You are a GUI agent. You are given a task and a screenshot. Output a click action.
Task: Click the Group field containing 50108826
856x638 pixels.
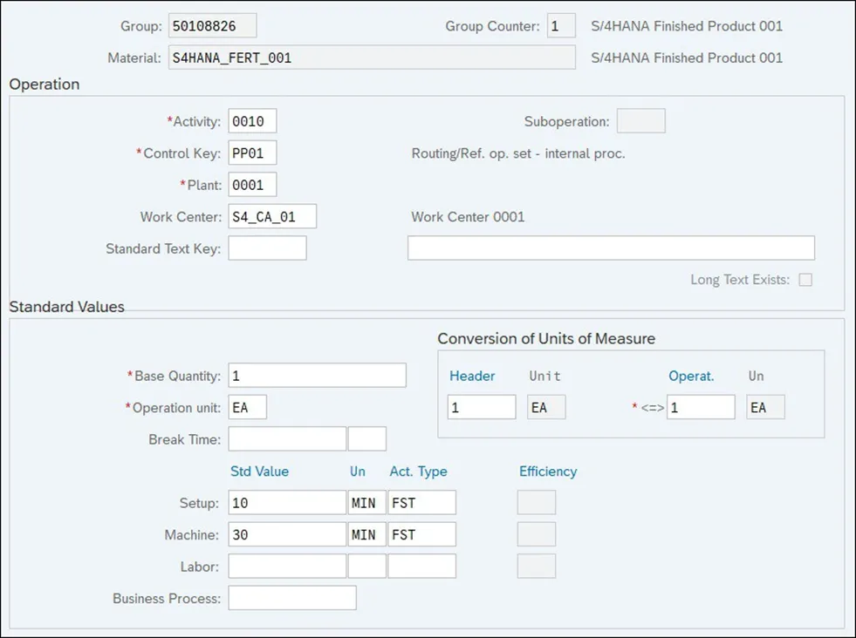click(x=212, y=25)
